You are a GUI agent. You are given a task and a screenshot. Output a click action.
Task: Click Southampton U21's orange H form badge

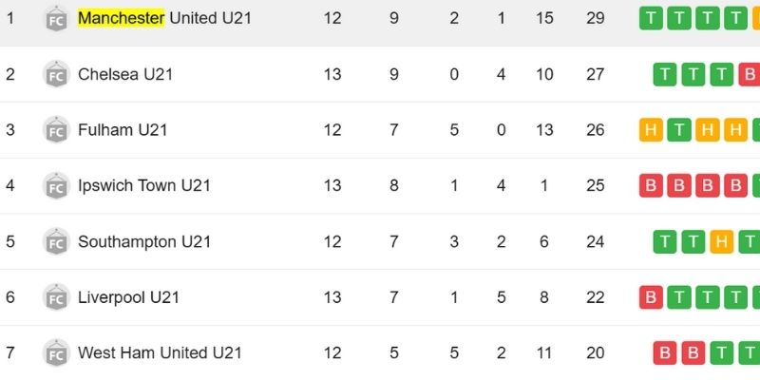[721, 241]
